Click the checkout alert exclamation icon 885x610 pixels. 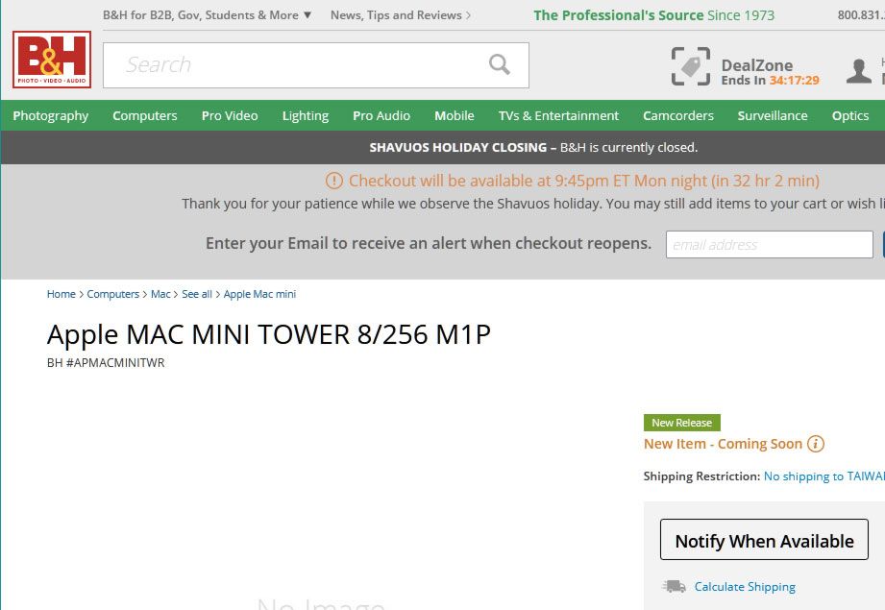332,181
